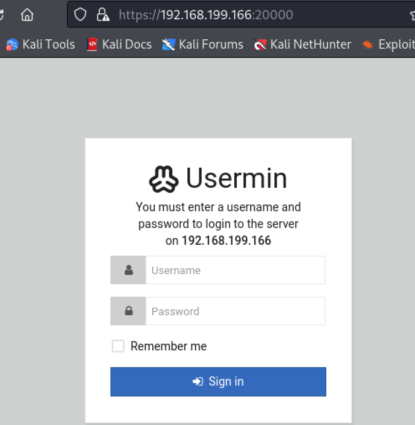
Task: Click the Remember me label text
Action: (x=168, y=346)
